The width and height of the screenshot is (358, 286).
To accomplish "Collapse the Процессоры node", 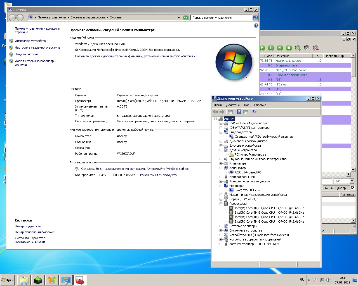I will click(221, 204).
